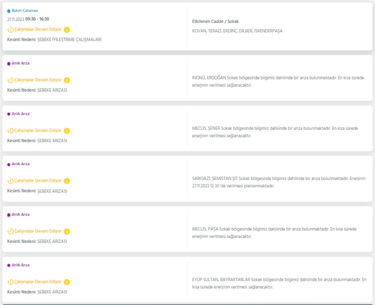
Task: Click the Bakım Çalışması label
Action: tap(25, 11)
